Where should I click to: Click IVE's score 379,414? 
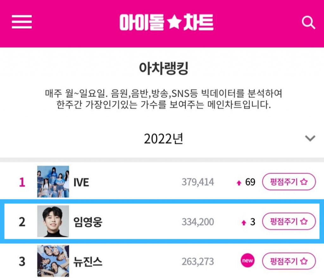[198, 182]
